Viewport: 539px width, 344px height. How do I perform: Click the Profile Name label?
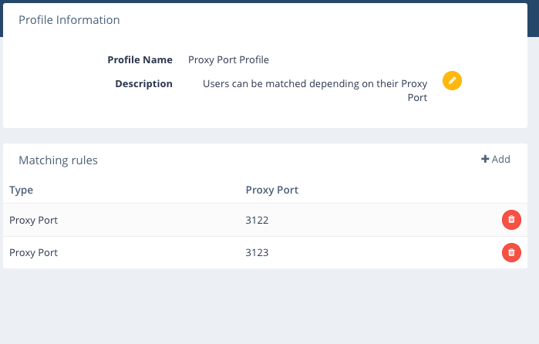(x=140, y=59)
